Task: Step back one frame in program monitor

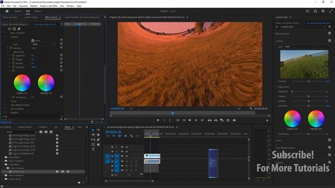Action: (x=184, y=120)
